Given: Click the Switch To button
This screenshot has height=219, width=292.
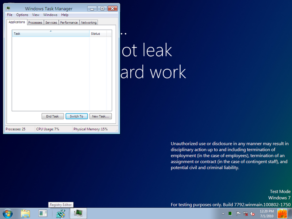Looking at the screenshot, I should (x=77, y=116).
